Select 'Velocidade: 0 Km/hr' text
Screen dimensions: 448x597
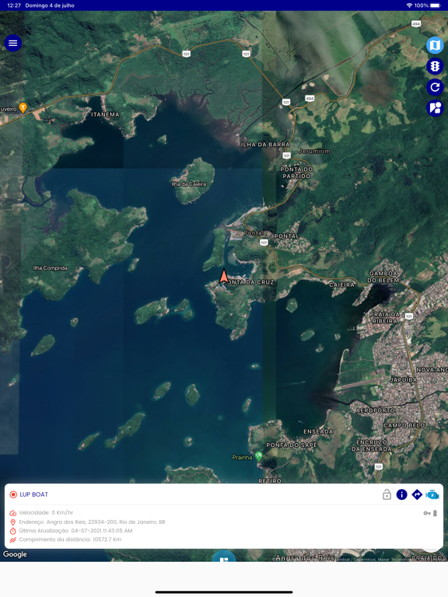(46, 513)
